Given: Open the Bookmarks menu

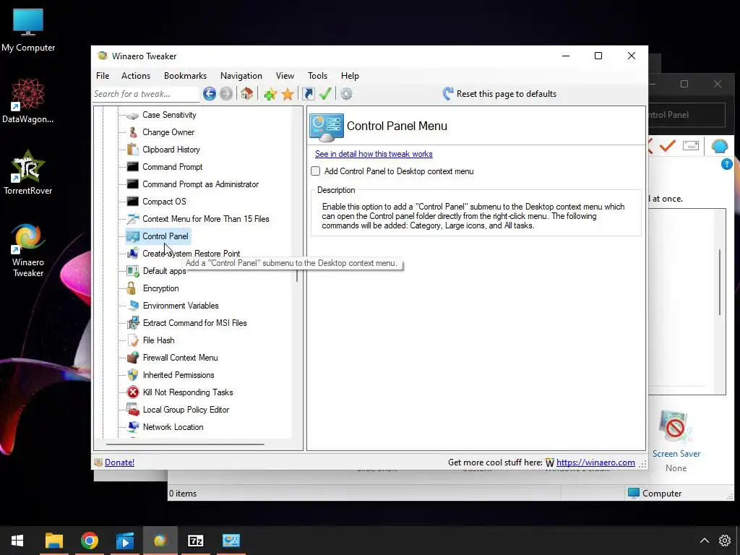Looking at the screenshot, I should (185, 75).
